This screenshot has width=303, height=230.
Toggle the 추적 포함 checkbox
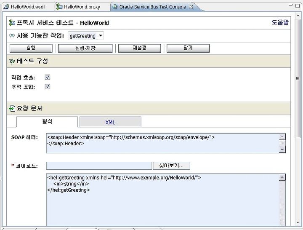[47, 86]
